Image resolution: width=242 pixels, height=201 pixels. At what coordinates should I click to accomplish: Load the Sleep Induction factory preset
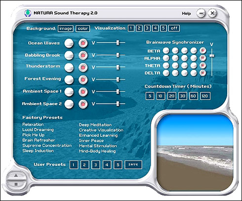click(x=38, y=151)
